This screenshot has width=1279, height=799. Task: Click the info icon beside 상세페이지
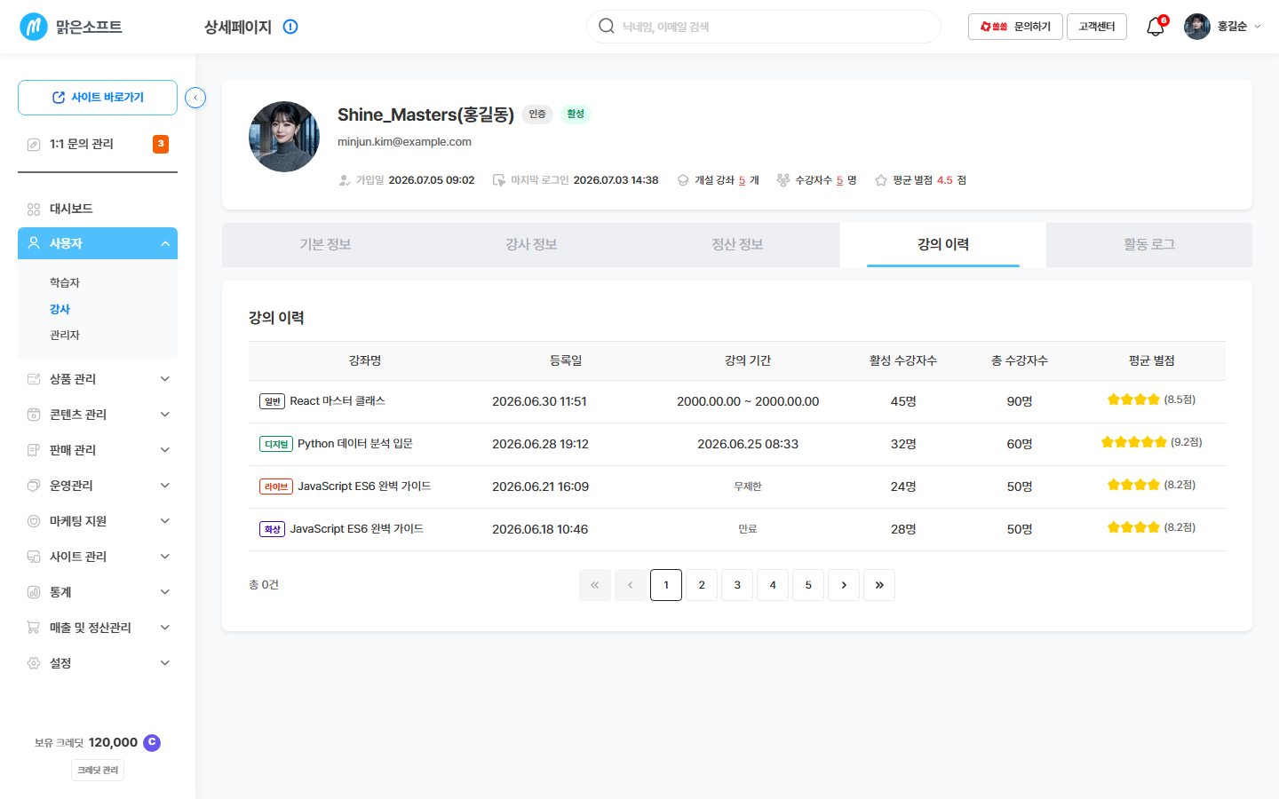pyautogui.click(x=290, y=27)
